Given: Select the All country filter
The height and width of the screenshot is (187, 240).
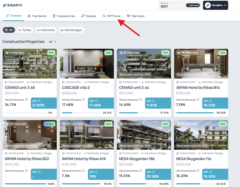Looking at the screenshot, I should tap(9, 30).
